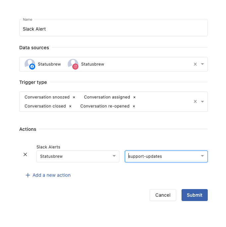Viewport: 226px width, 227px height.
Task: Expand the Trigger type dropdown arrow
Action: pyautogui.click(x=202, y=102)
